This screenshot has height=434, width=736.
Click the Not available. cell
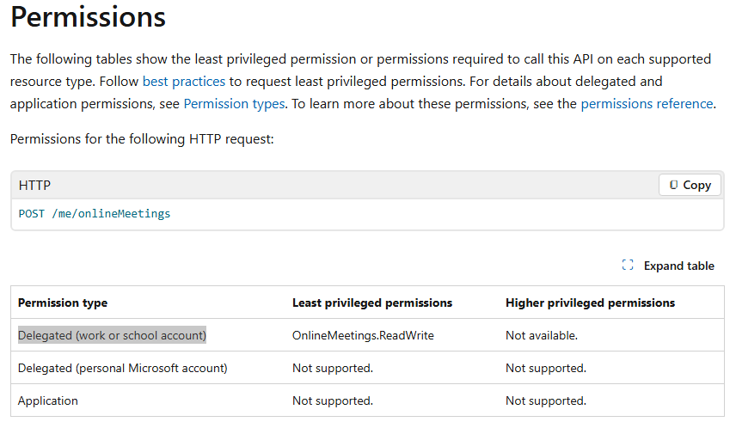[x=542, y=335]
